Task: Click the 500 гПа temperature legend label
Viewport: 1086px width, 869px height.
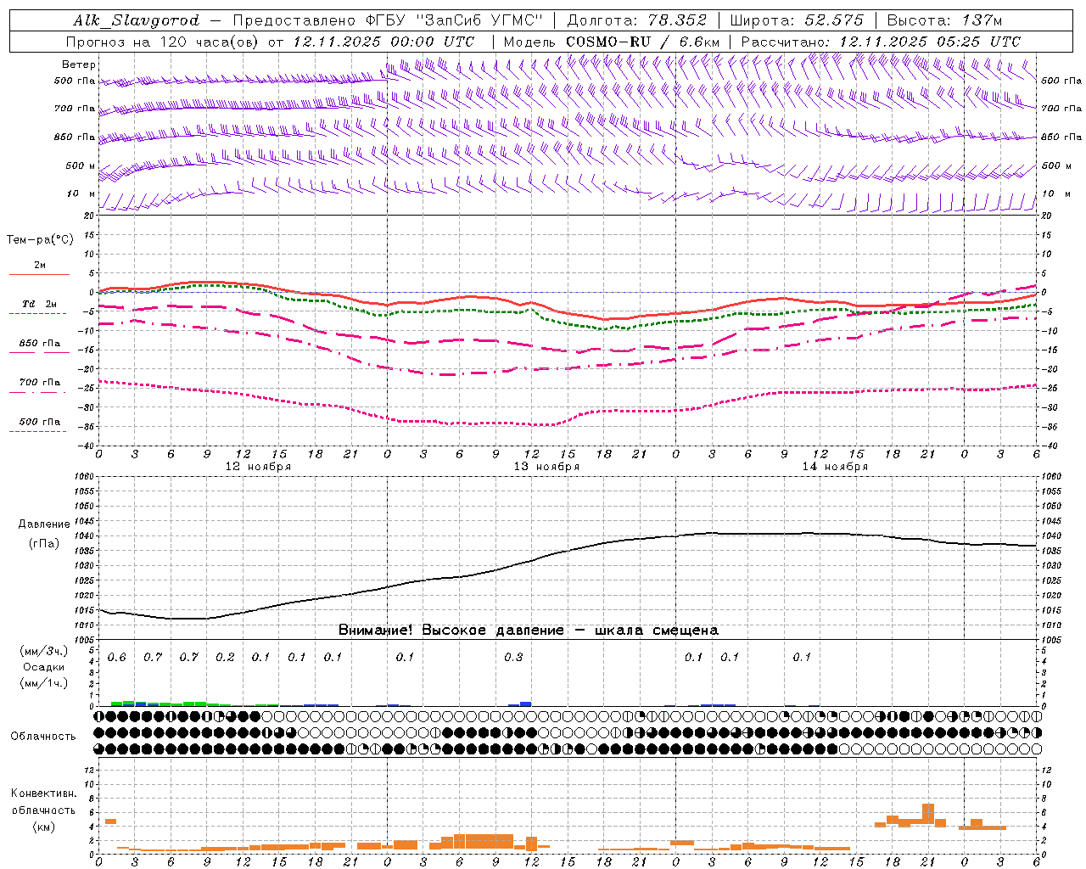Action: click(40, 421)
